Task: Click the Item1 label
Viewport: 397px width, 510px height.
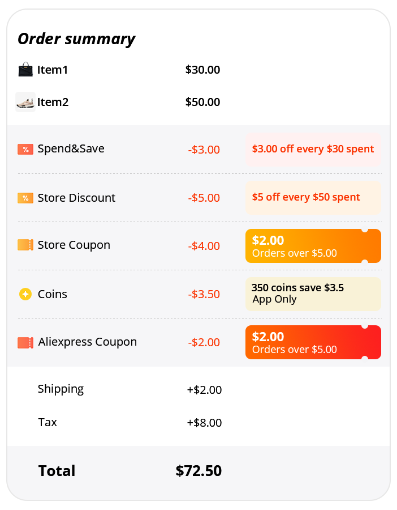Action: [x=53, y=70]
